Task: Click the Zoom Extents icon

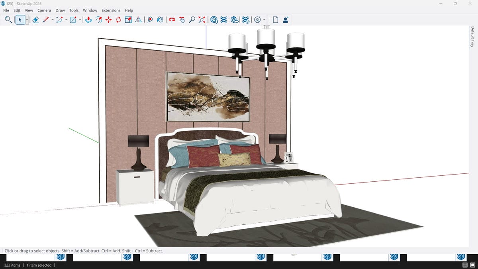Action: click(x=202, y=20)
